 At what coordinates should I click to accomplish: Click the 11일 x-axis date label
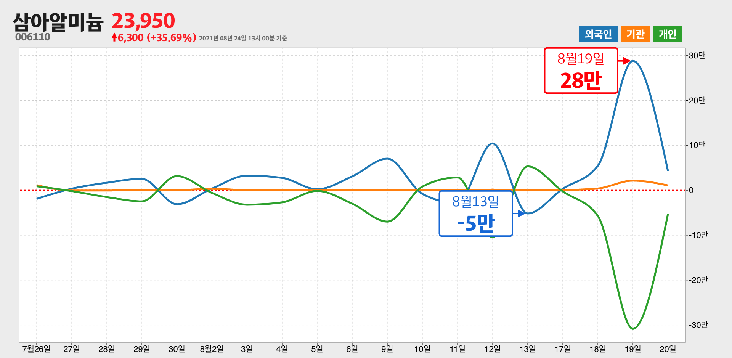[457, 349]
